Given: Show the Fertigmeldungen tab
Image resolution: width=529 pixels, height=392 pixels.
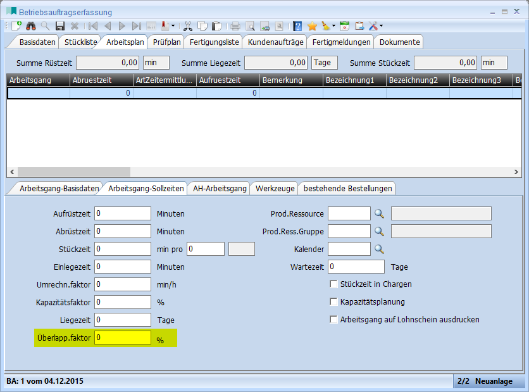Looking at the screenshot, I should coord(342,42).
